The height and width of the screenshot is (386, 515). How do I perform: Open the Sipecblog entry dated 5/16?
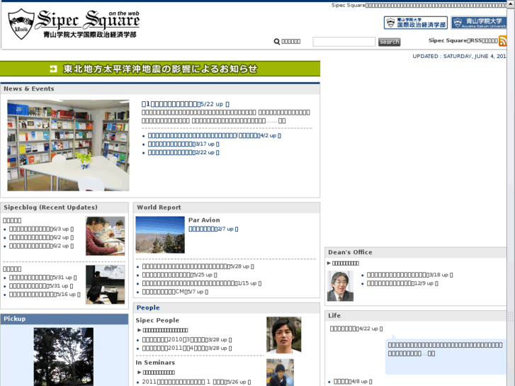[x=45, y=295]
